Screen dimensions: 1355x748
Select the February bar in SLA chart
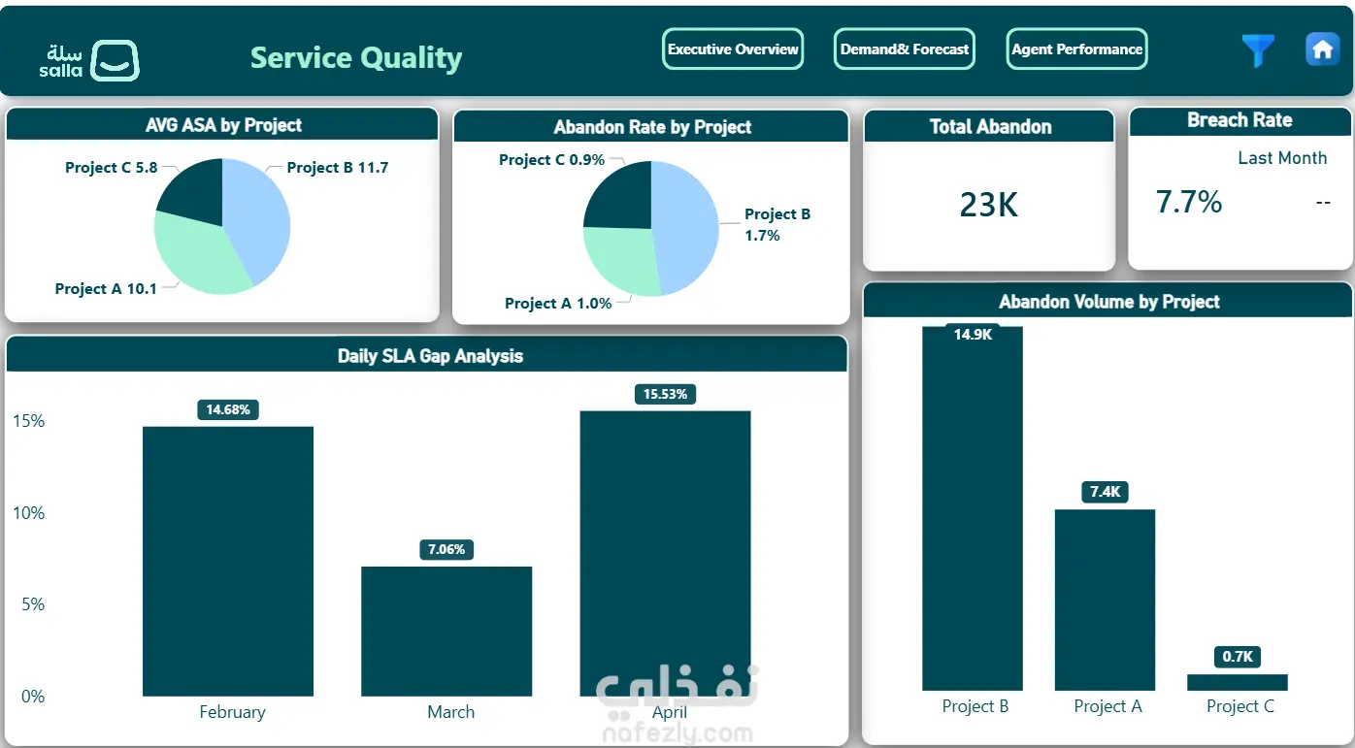(228, 561)
